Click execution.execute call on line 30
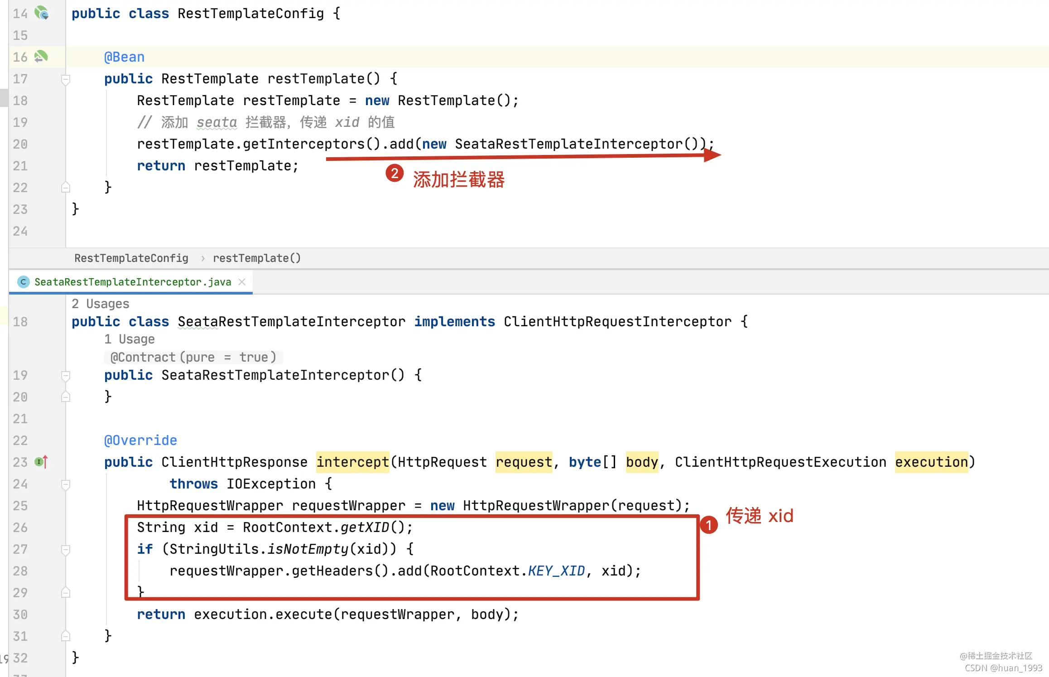Screen dimensions: 1049x677 click(263, 614)
